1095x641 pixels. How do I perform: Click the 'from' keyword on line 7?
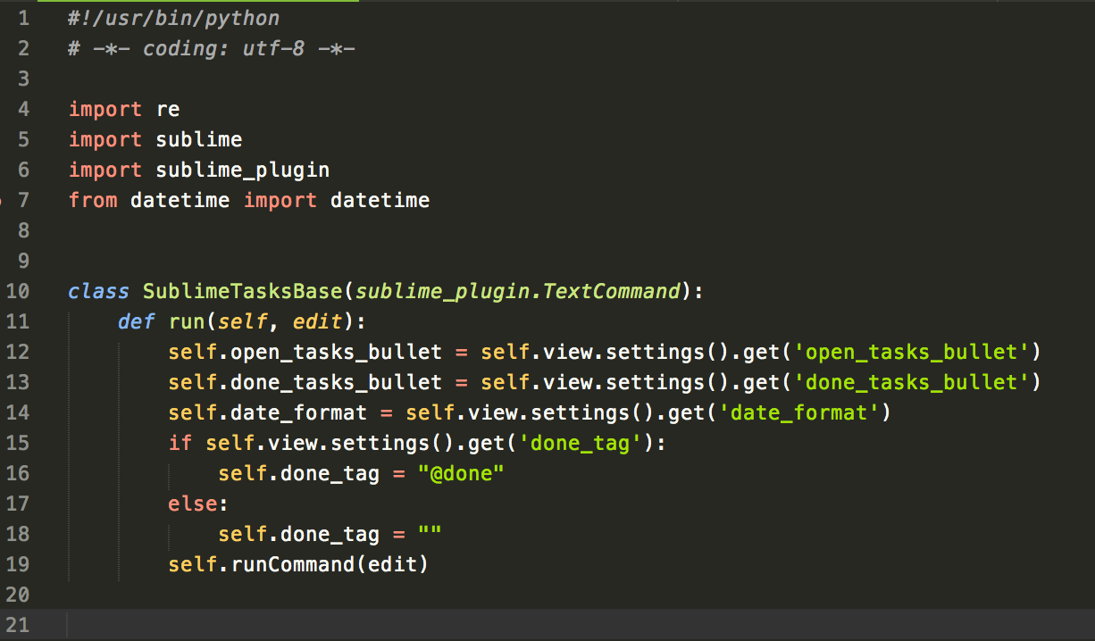pyautogui.click(x=93, y=200)
